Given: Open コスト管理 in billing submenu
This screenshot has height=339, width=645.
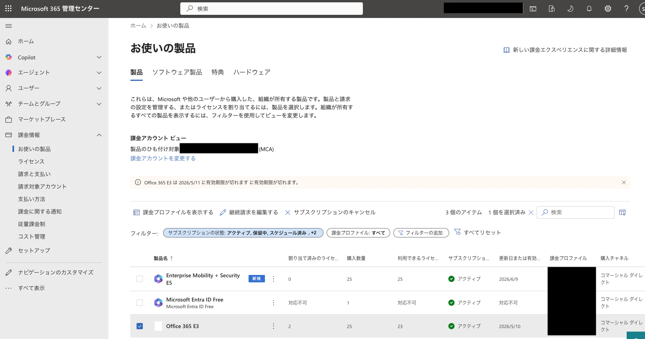Looking at the screenshot, I should coord(32,237).
